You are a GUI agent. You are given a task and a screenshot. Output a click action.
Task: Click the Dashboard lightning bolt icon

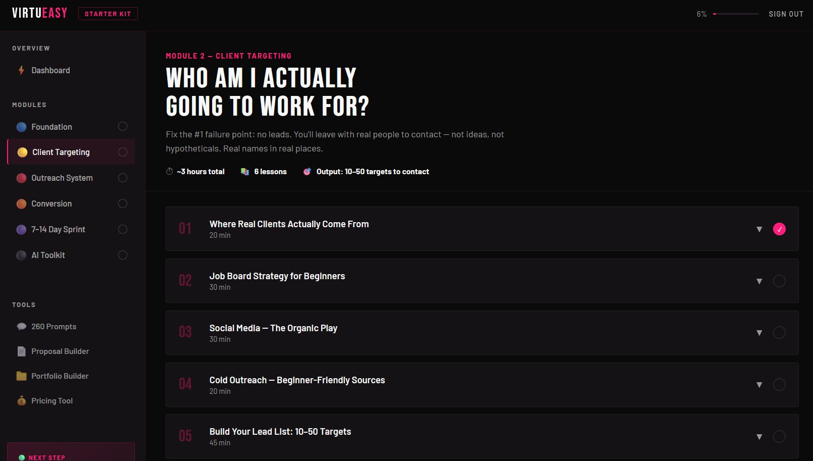[x=21, y=70]
